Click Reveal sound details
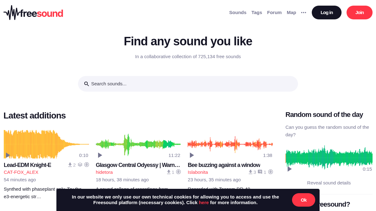 tap(329, 183)
